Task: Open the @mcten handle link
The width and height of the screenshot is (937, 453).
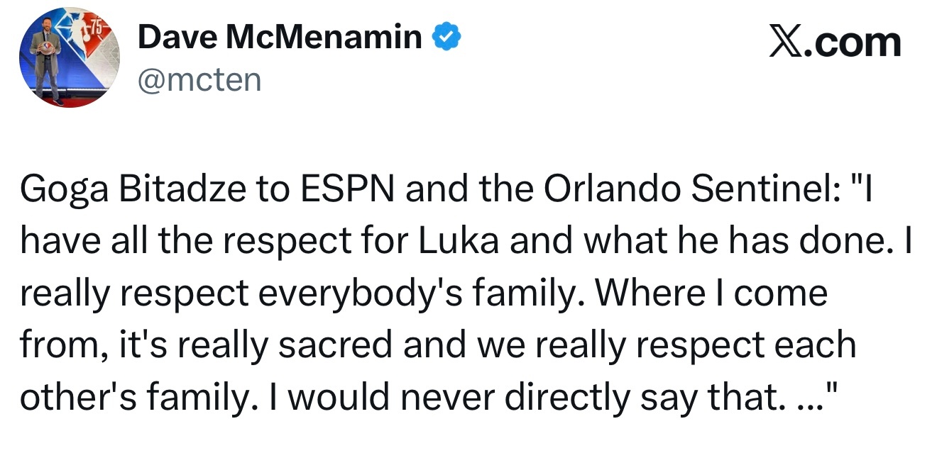Action: point(199,80)
